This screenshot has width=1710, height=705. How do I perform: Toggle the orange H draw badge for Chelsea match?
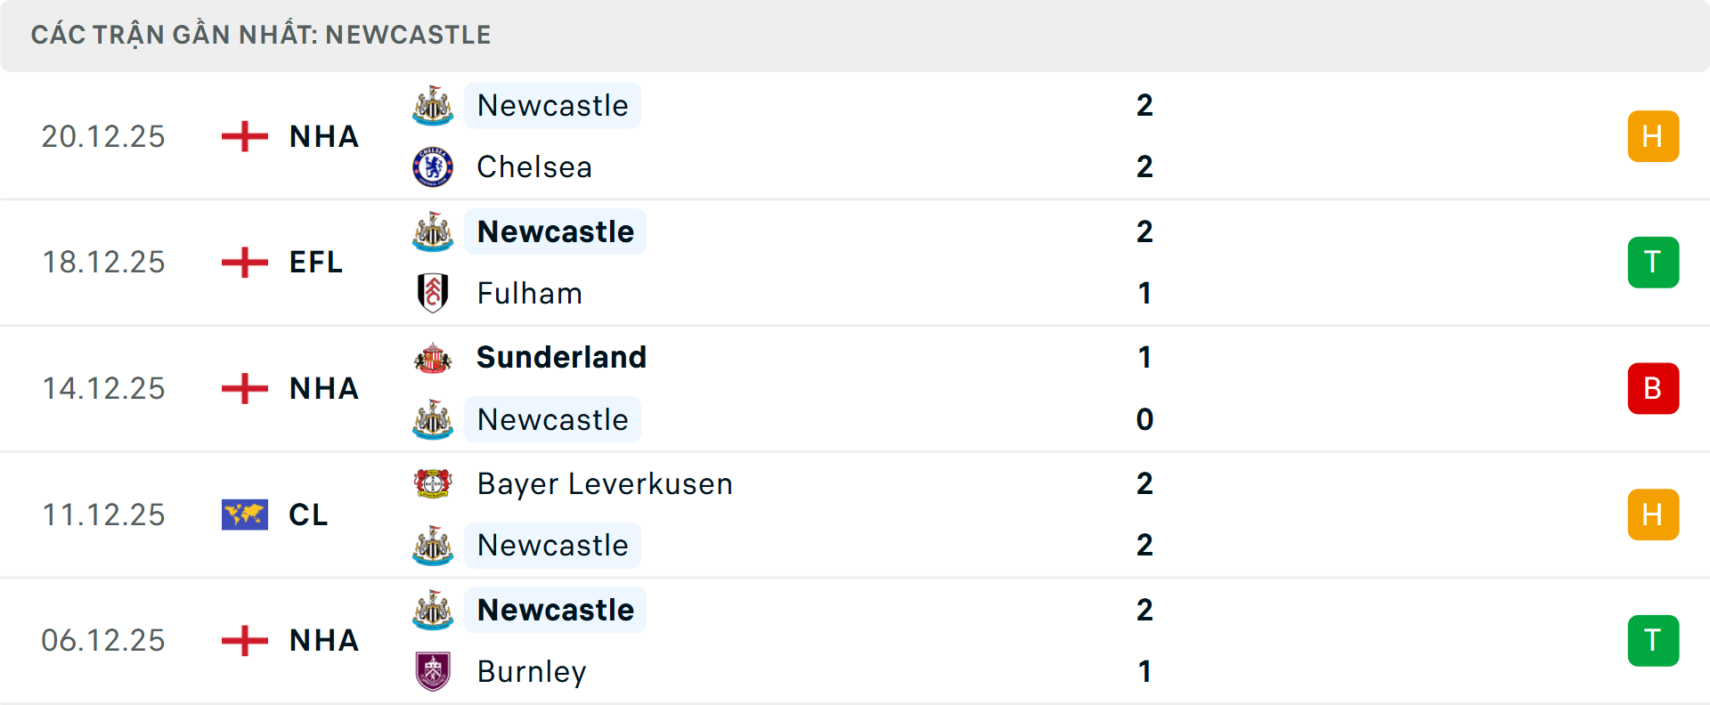[x=1653, y=136]
